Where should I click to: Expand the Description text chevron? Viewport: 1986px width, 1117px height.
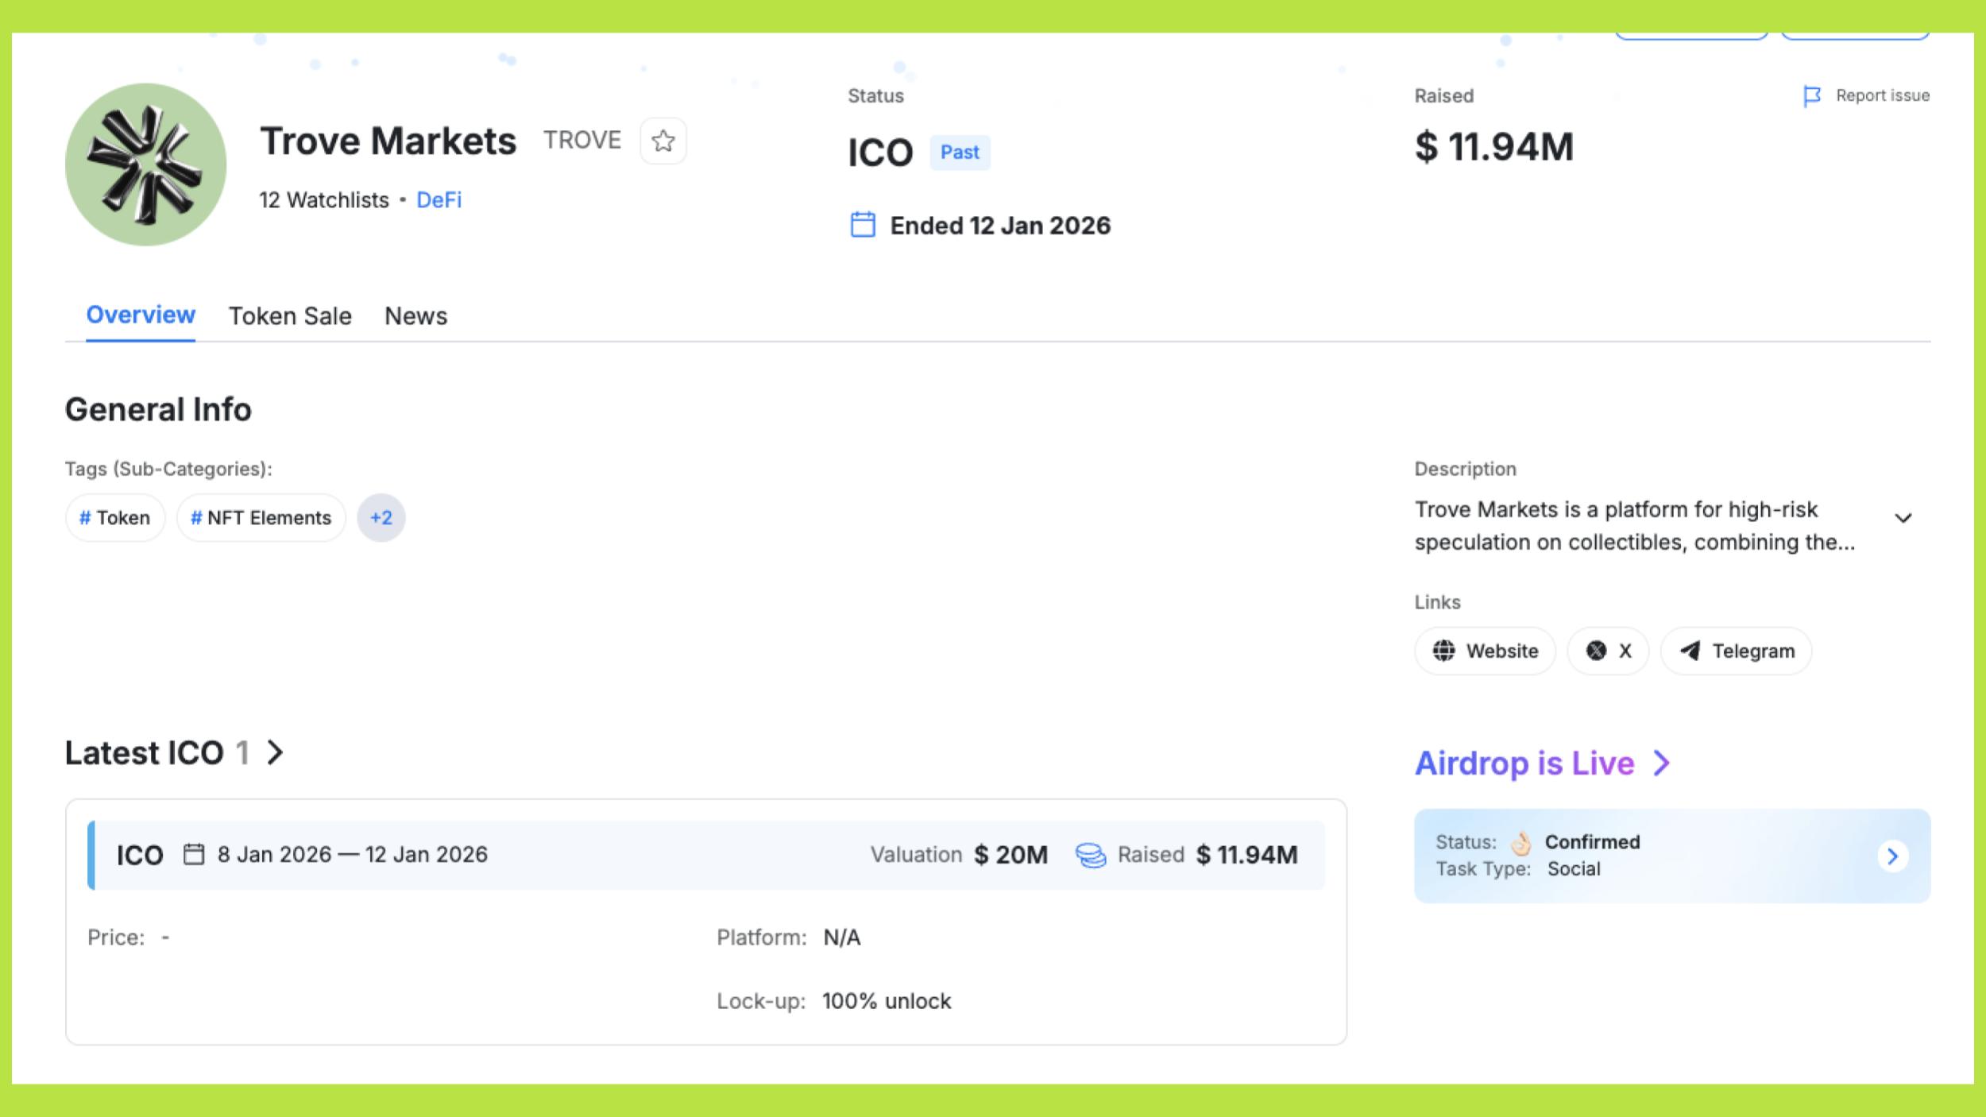1903,518
